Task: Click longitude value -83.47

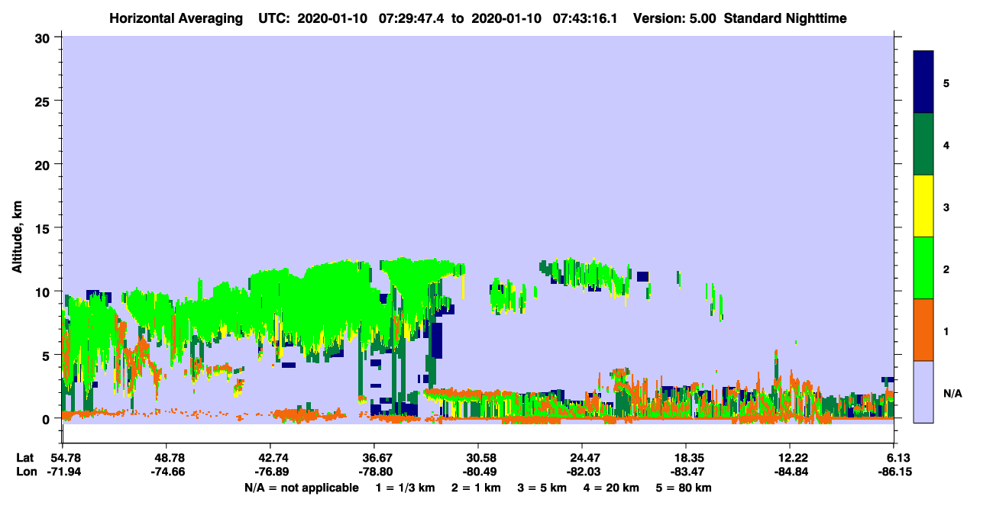Action: (x=686, y=472)
